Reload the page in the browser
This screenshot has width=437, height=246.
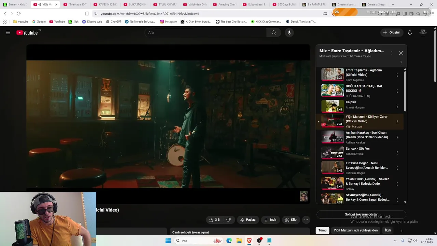(x=18, y=14)
